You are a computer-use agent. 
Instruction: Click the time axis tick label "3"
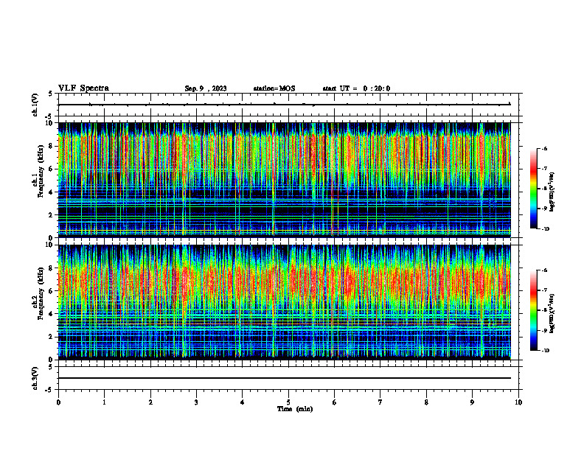[196, 402]
